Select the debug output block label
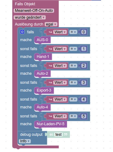The width and height of the screenshot is (113, 152). pyautogui.click(x=31, y=135)
